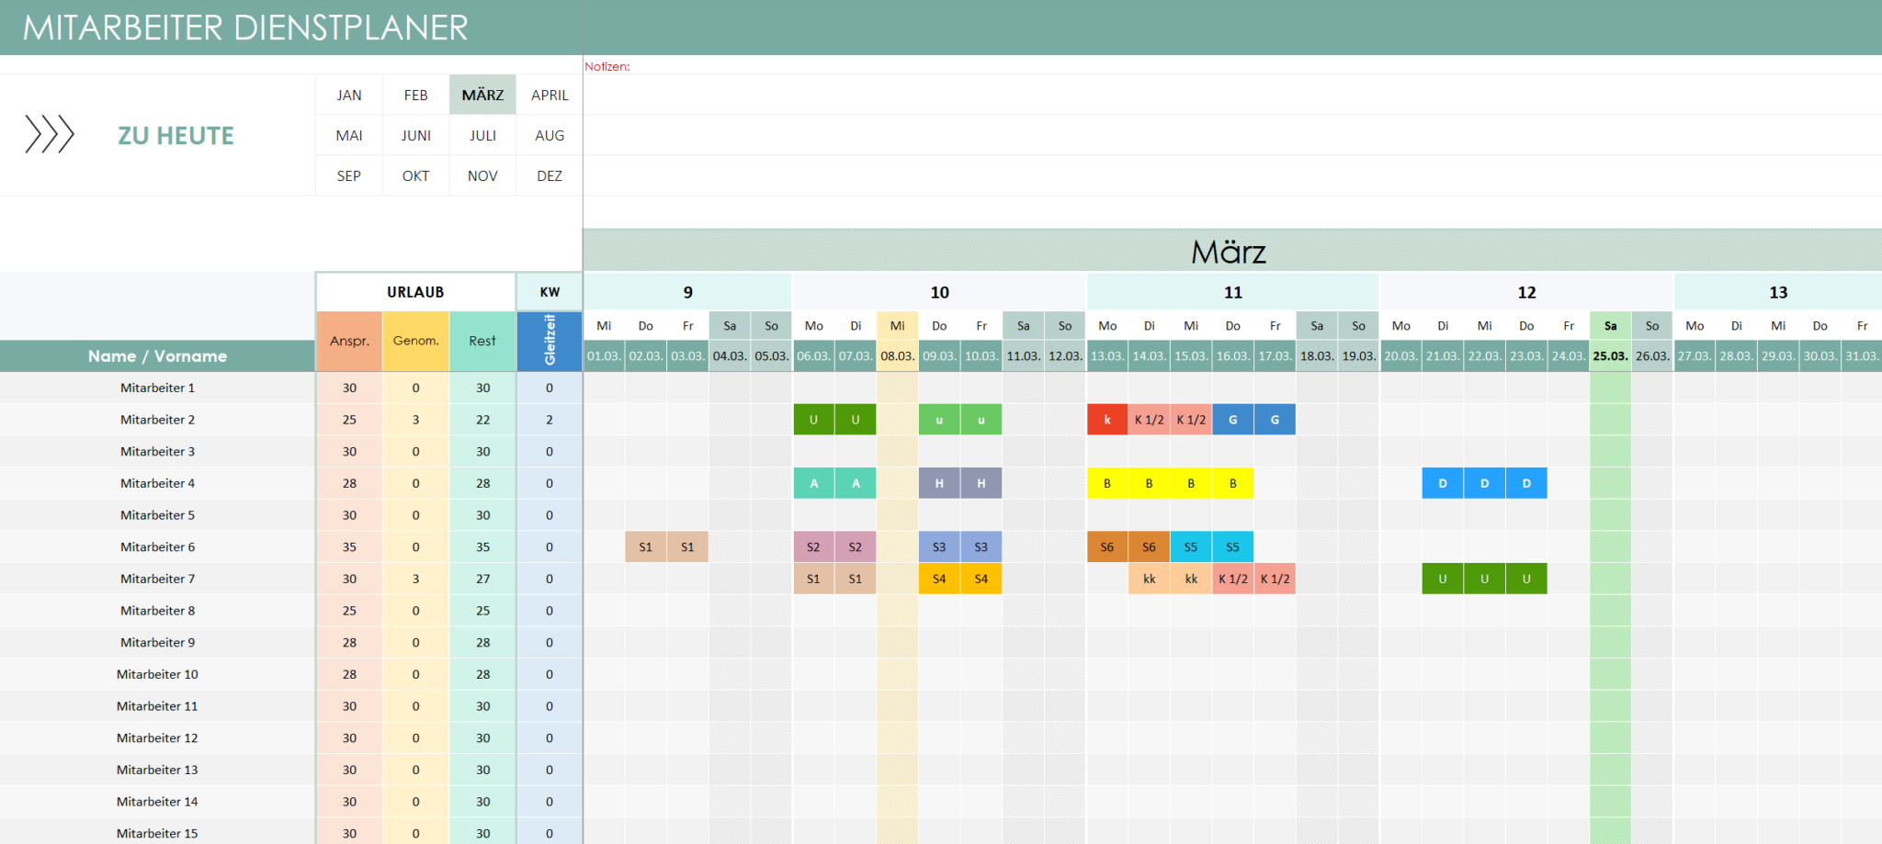Image resolution: width=1882 pixels, height=844 pixels.
Task: Select the S1 shift cell of Mitarbeiter 6
Action: point(645,546)
